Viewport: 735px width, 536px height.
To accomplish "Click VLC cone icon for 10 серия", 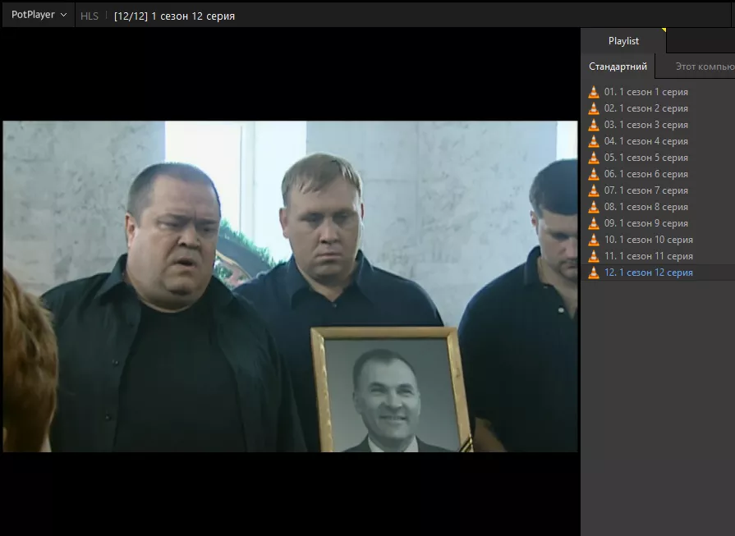I will pos(594,240).
